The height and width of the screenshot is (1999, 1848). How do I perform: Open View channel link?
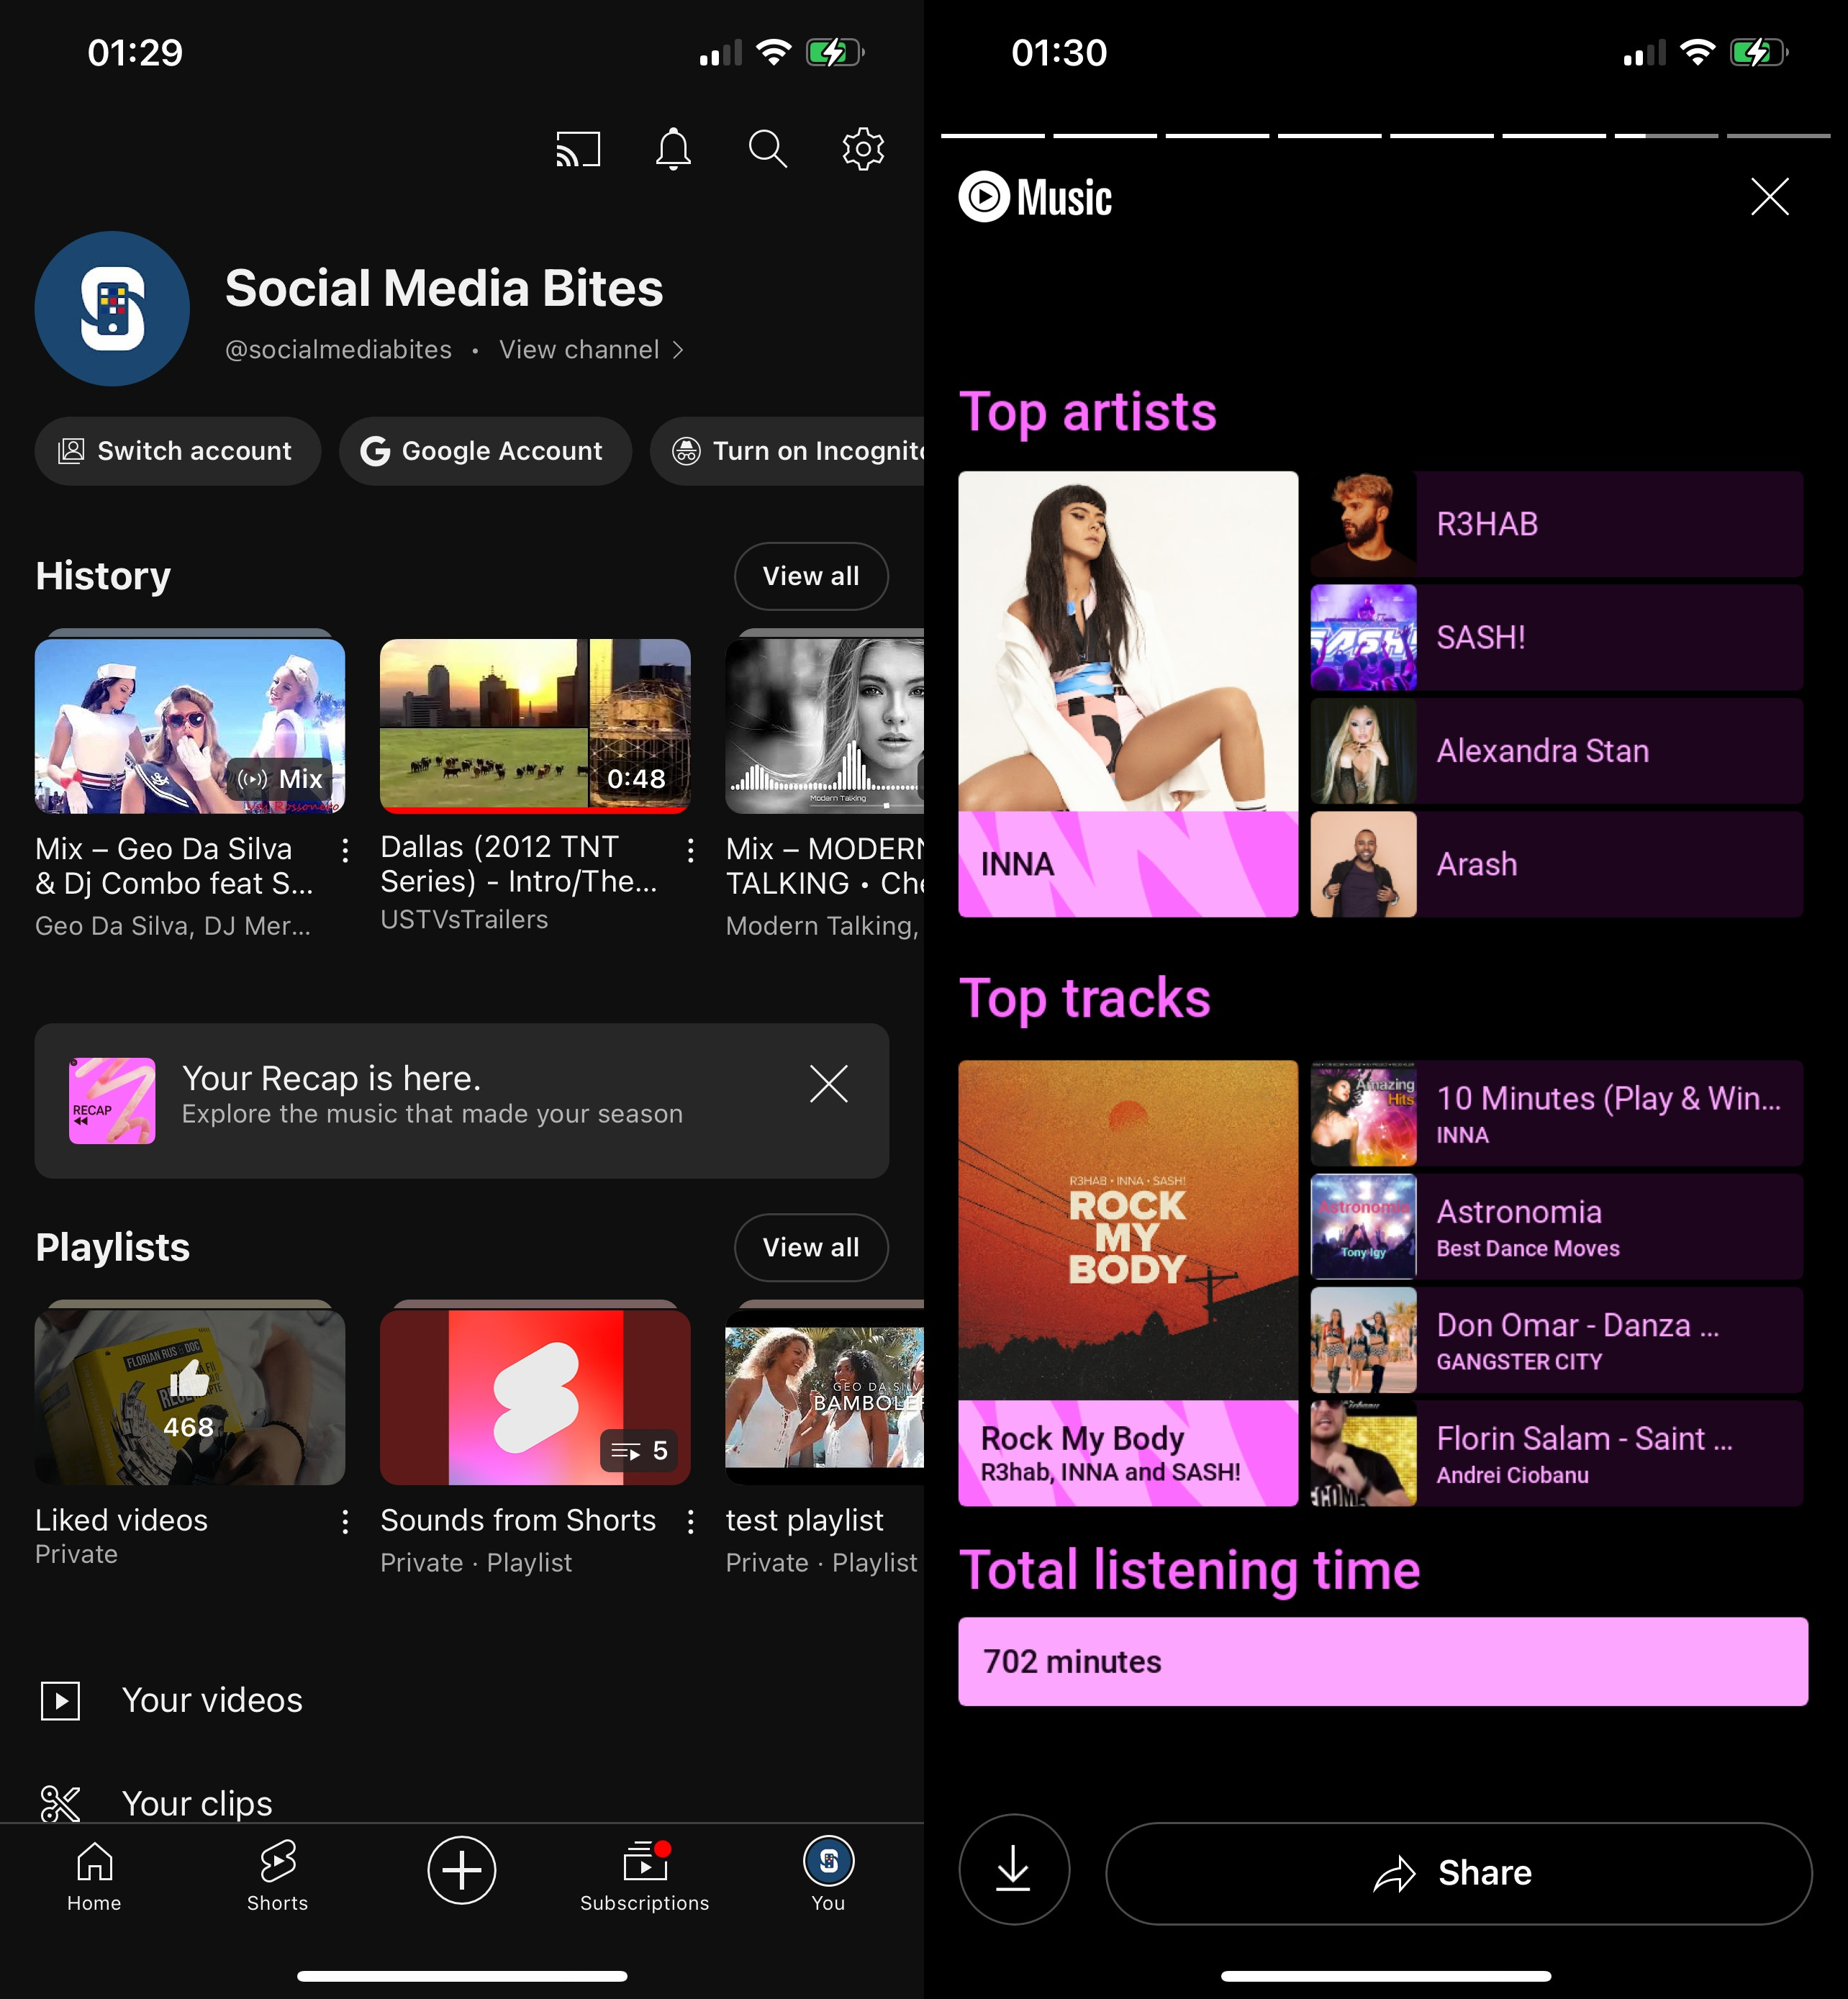(x=591, y=350)
